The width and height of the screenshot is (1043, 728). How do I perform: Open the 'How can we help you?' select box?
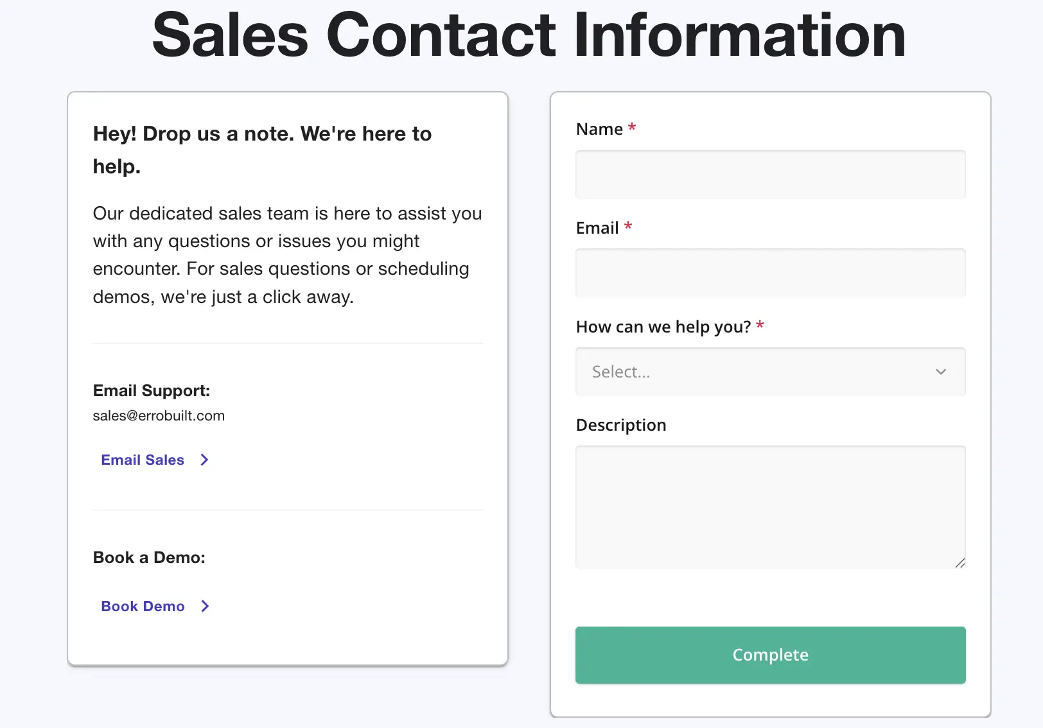coord(769,372)
